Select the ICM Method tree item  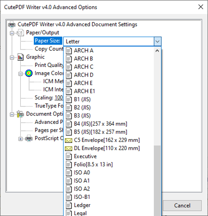point(53,81)
